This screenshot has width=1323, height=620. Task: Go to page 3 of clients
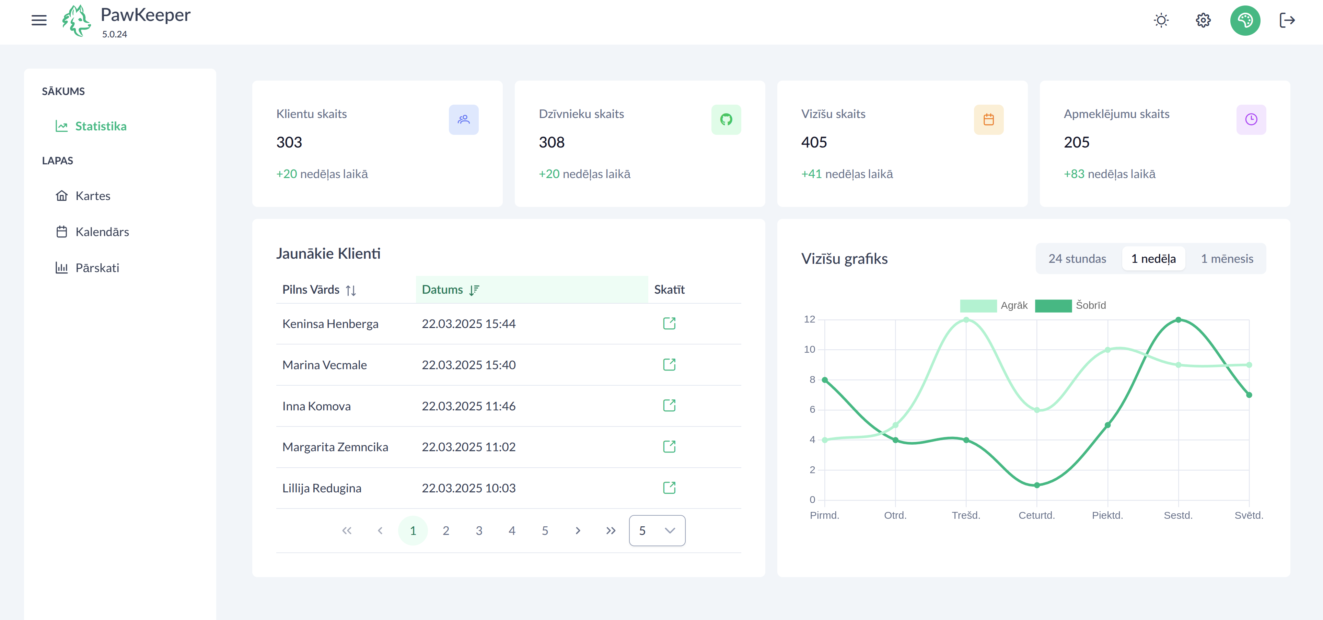pos(479,531)
